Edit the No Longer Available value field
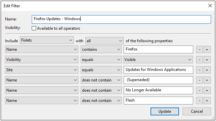 click(x=158, y=90)
